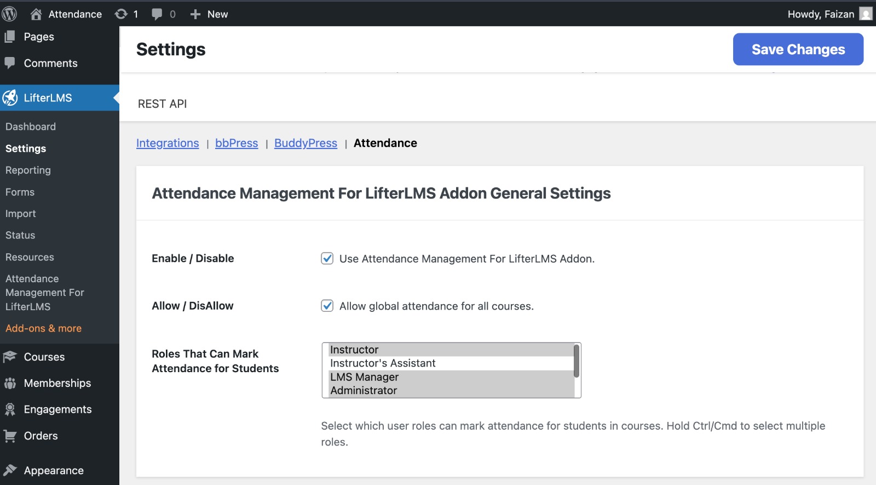The image size is (876, 485).
Task: Click the LifterLMS rocket icon in the sidebar
Action: (x=10, y=98)
